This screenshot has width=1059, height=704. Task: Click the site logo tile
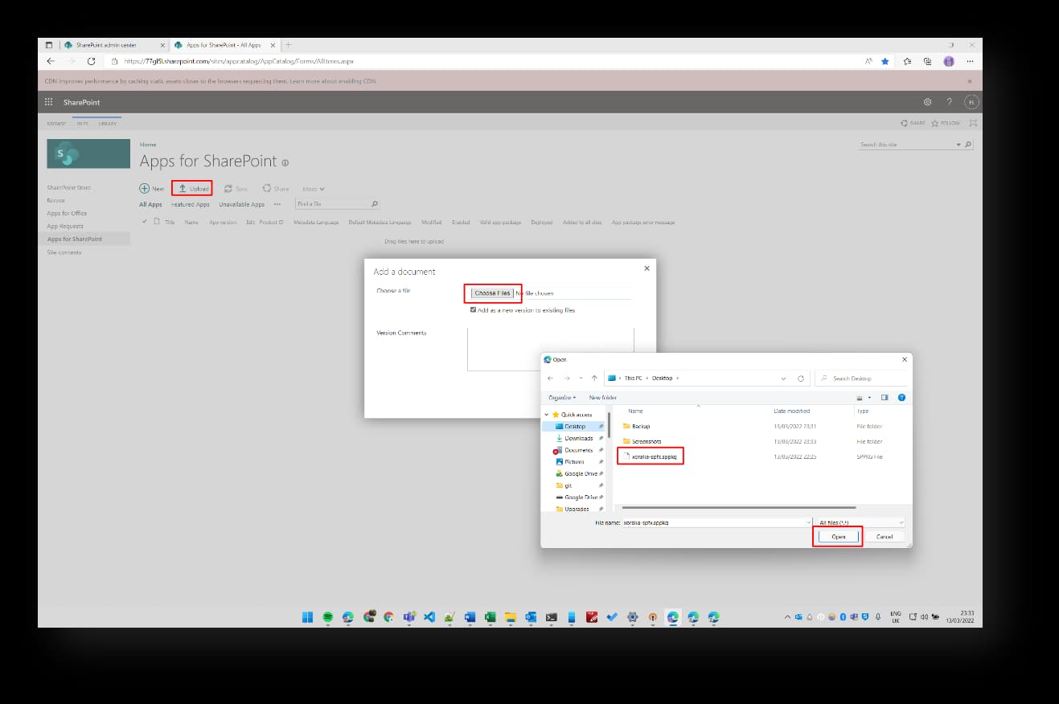[88, 153]
